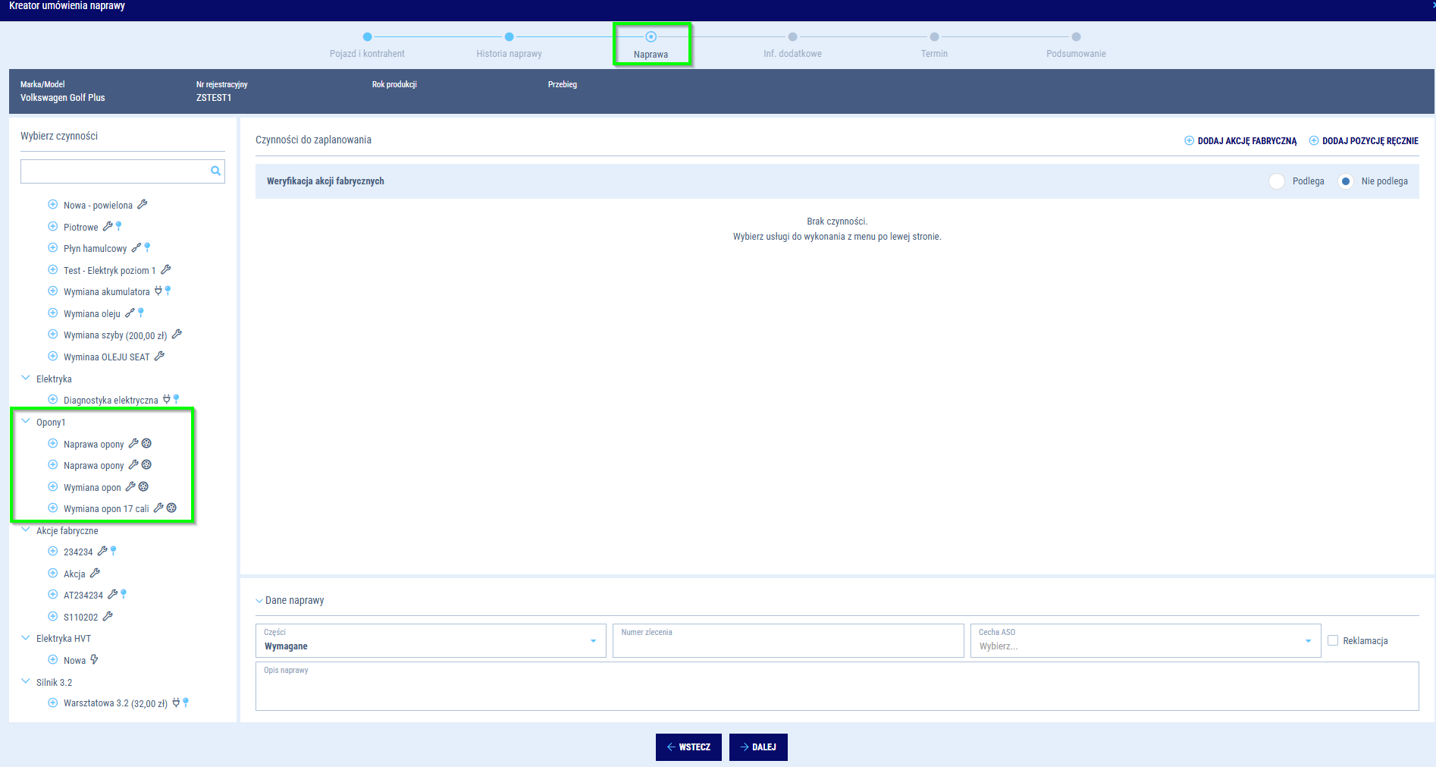The width and height of the screenshot is (1436, 767).
Task: Click plus icon next to 'Wymiana opon 17 cali'
Action: pos(53,508)
